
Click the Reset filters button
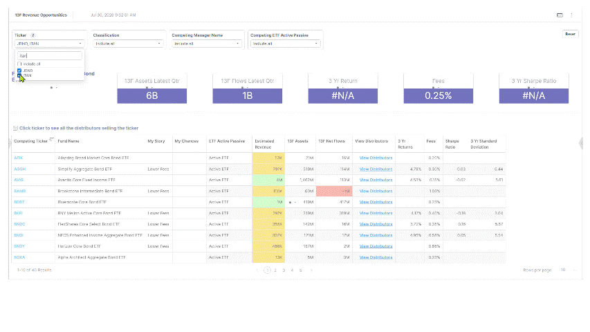(x=570, y=34)
